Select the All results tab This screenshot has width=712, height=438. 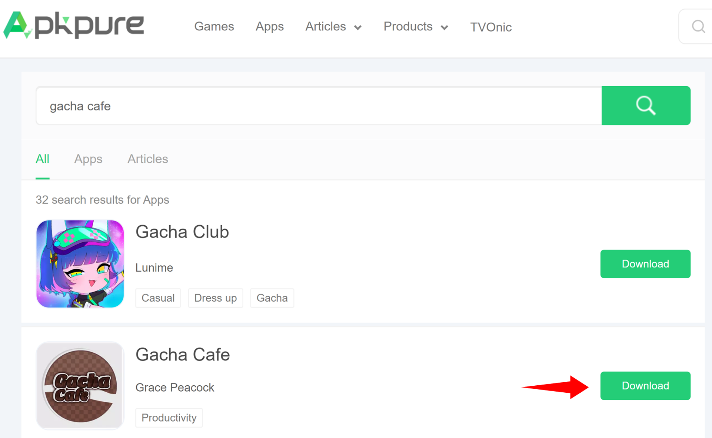pos(43,159)
